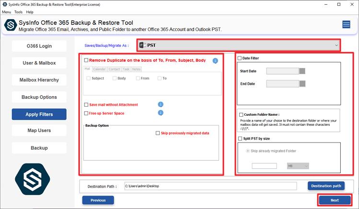Tick the Date Filter checkbox

241,58
